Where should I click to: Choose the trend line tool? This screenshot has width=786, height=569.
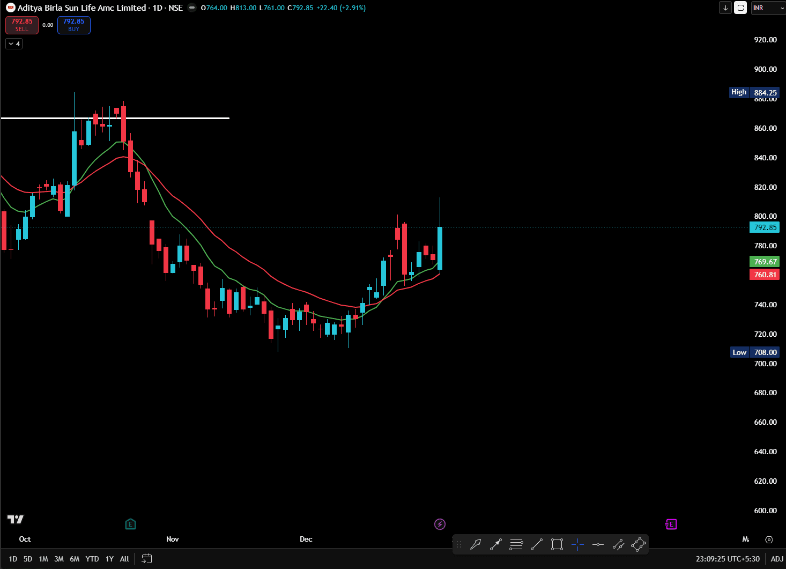(x=537, y=545)
